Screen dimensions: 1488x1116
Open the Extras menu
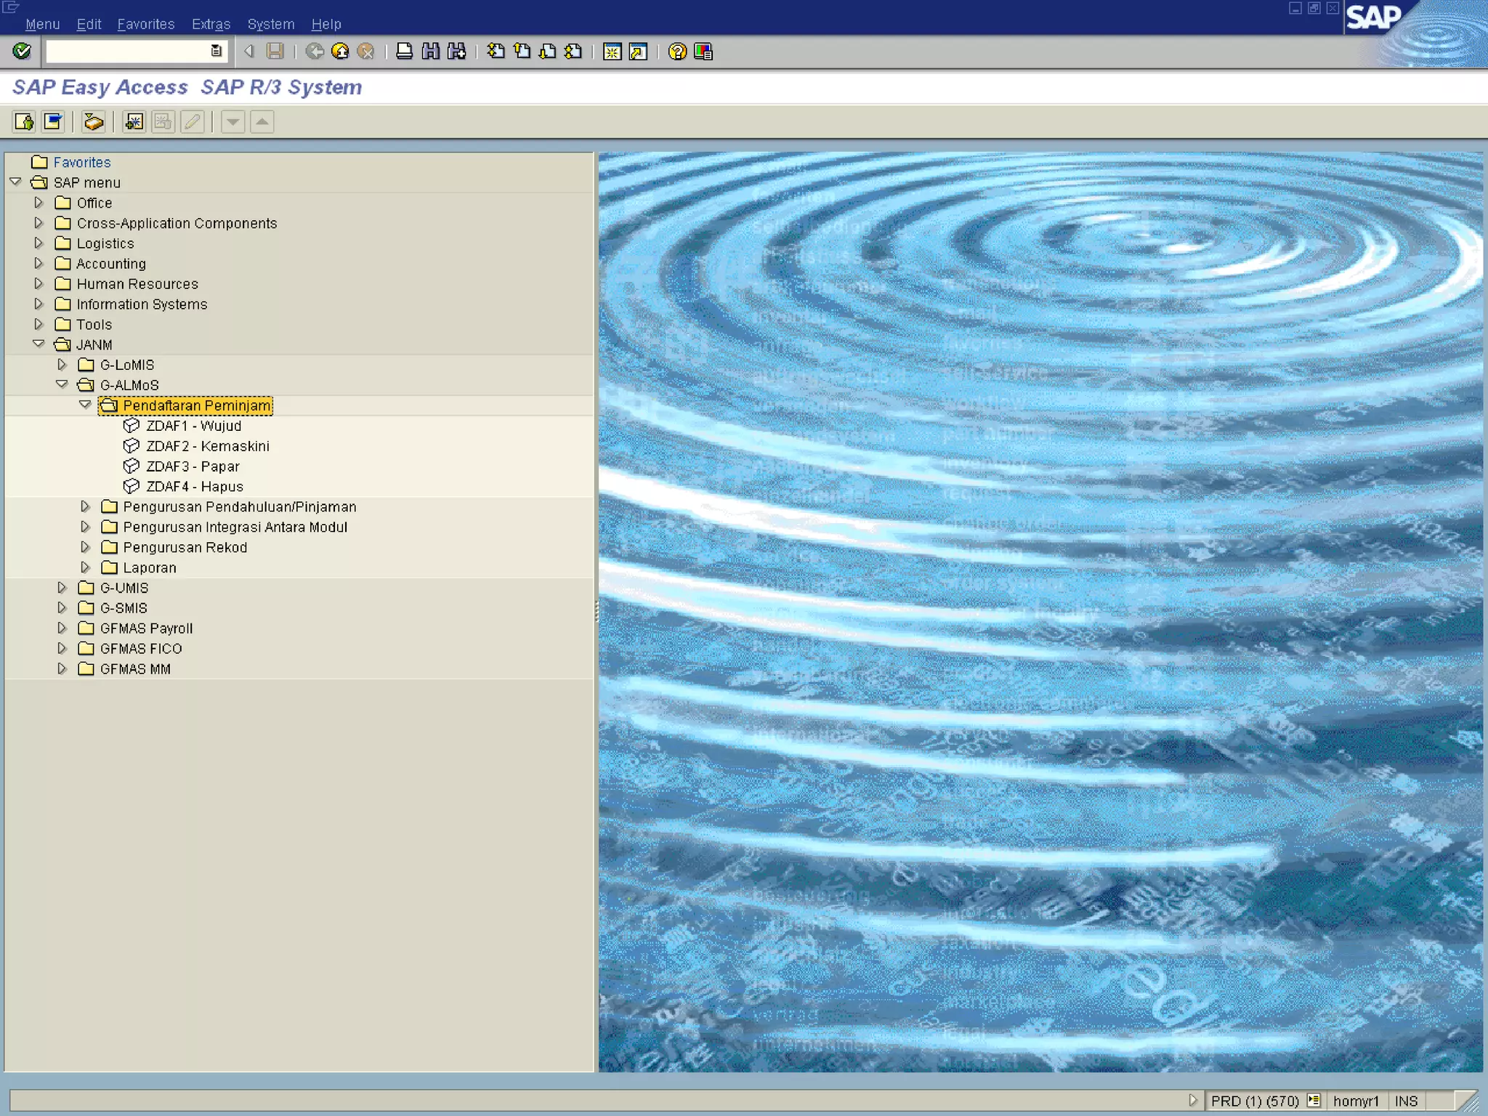point(211,24)
